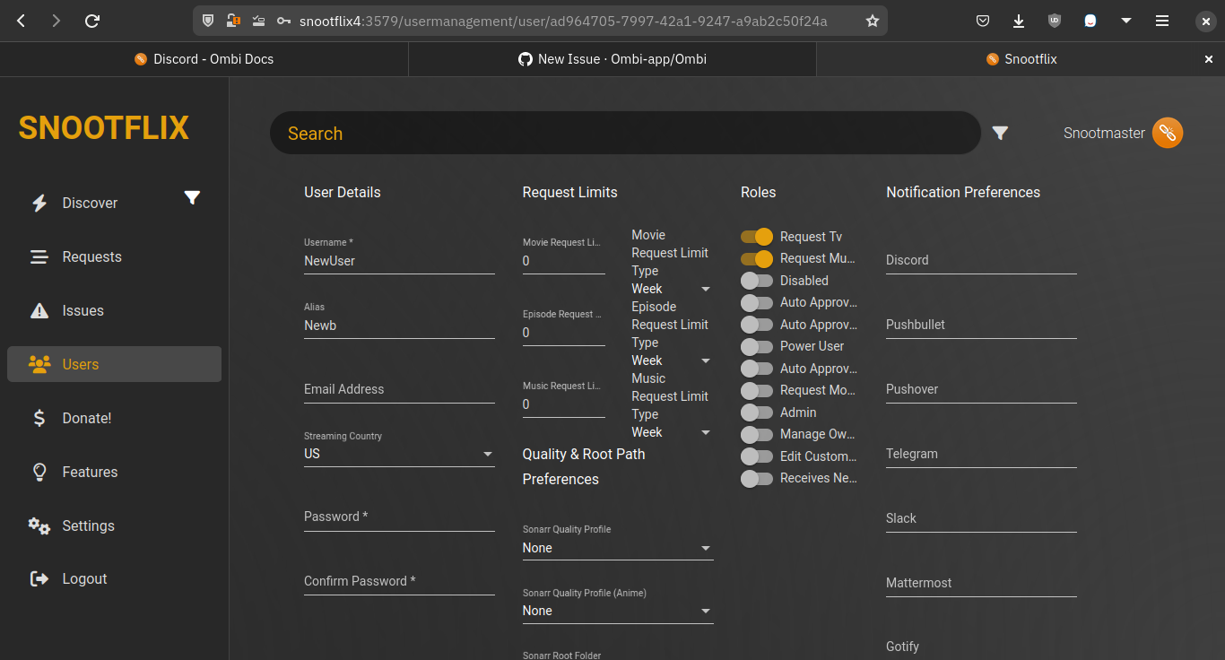Click the filter icon beside the search bar
The image size is (1225, 660).
pos(1000,134)
